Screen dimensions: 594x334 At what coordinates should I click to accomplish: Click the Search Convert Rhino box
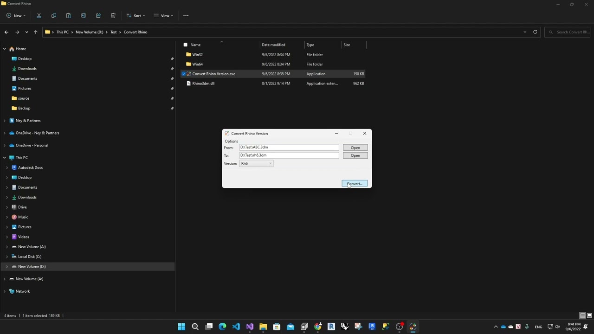(x=568, y=32)
